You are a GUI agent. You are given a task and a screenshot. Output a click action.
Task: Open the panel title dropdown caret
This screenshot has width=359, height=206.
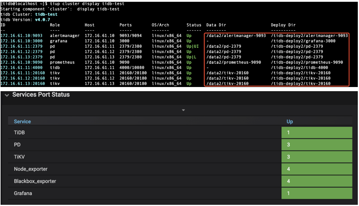point(183,110)
